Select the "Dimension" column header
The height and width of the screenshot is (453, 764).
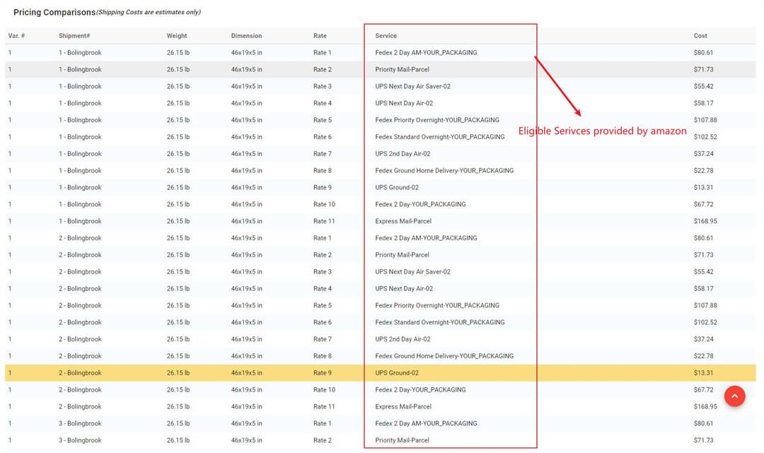pyautogui.click(x=247, y=36)
